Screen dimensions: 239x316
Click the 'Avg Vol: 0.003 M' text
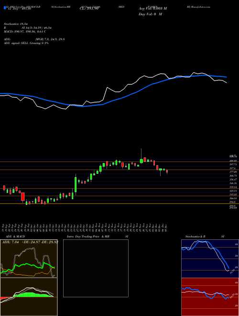[x=152, y=9]
